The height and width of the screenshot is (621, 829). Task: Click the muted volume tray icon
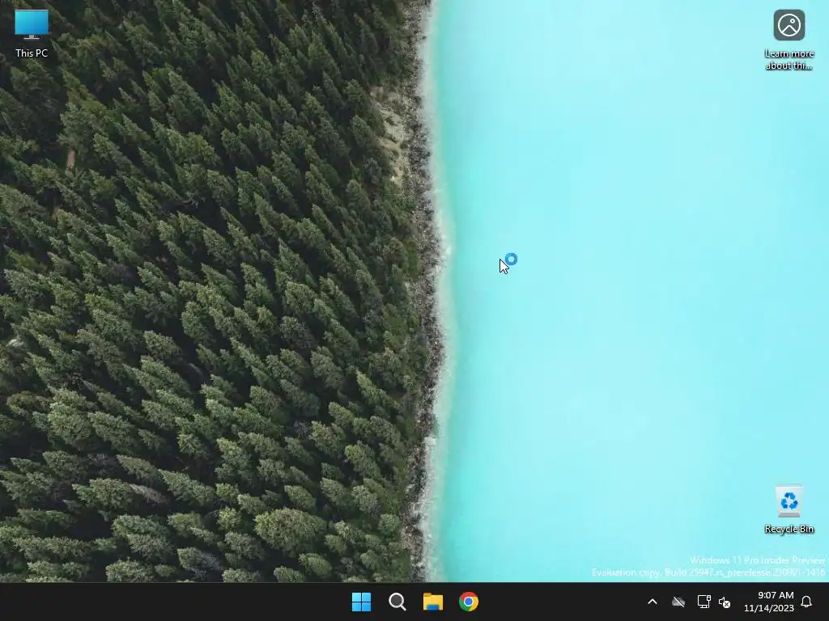coord(725,602)
